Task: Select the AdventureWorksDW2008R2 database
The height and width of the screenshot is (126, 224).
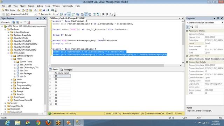Action: click(25, 44)
